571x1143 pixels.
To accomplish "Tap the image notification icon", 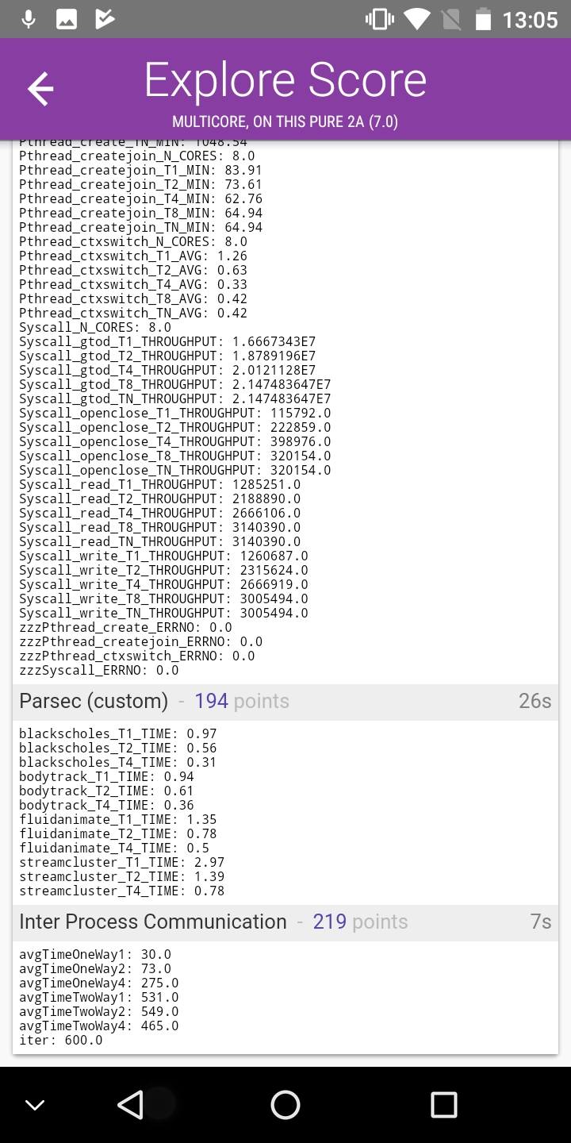I will (x=67, y=20).
